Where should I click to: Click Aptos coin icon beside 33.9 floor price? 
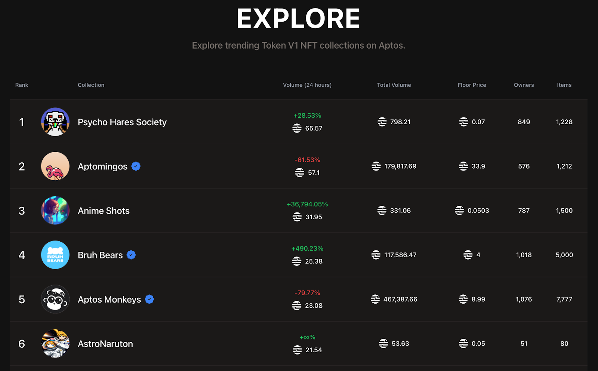pos(463,166)
